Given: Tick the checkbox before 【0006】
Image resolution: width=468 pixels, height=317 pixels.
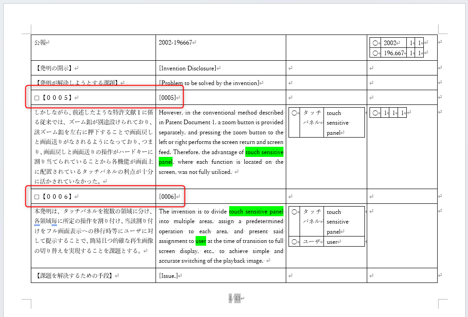Looking at the screenshot, I should [x=37, y=197].
